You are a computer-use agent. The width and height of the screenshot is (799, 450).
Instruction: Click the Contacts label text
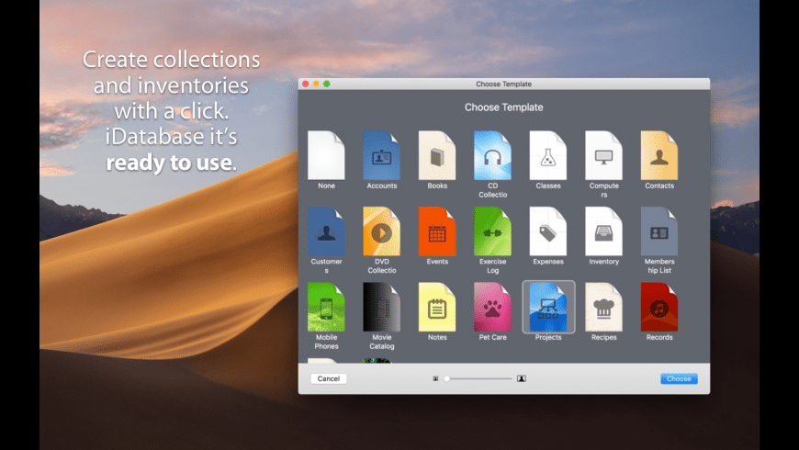(x=659, y=186)
